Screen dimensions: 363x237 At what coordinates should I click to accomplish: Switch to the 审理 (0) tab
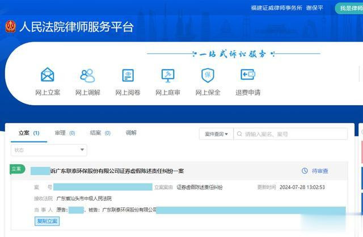click(x=65, y=133)
